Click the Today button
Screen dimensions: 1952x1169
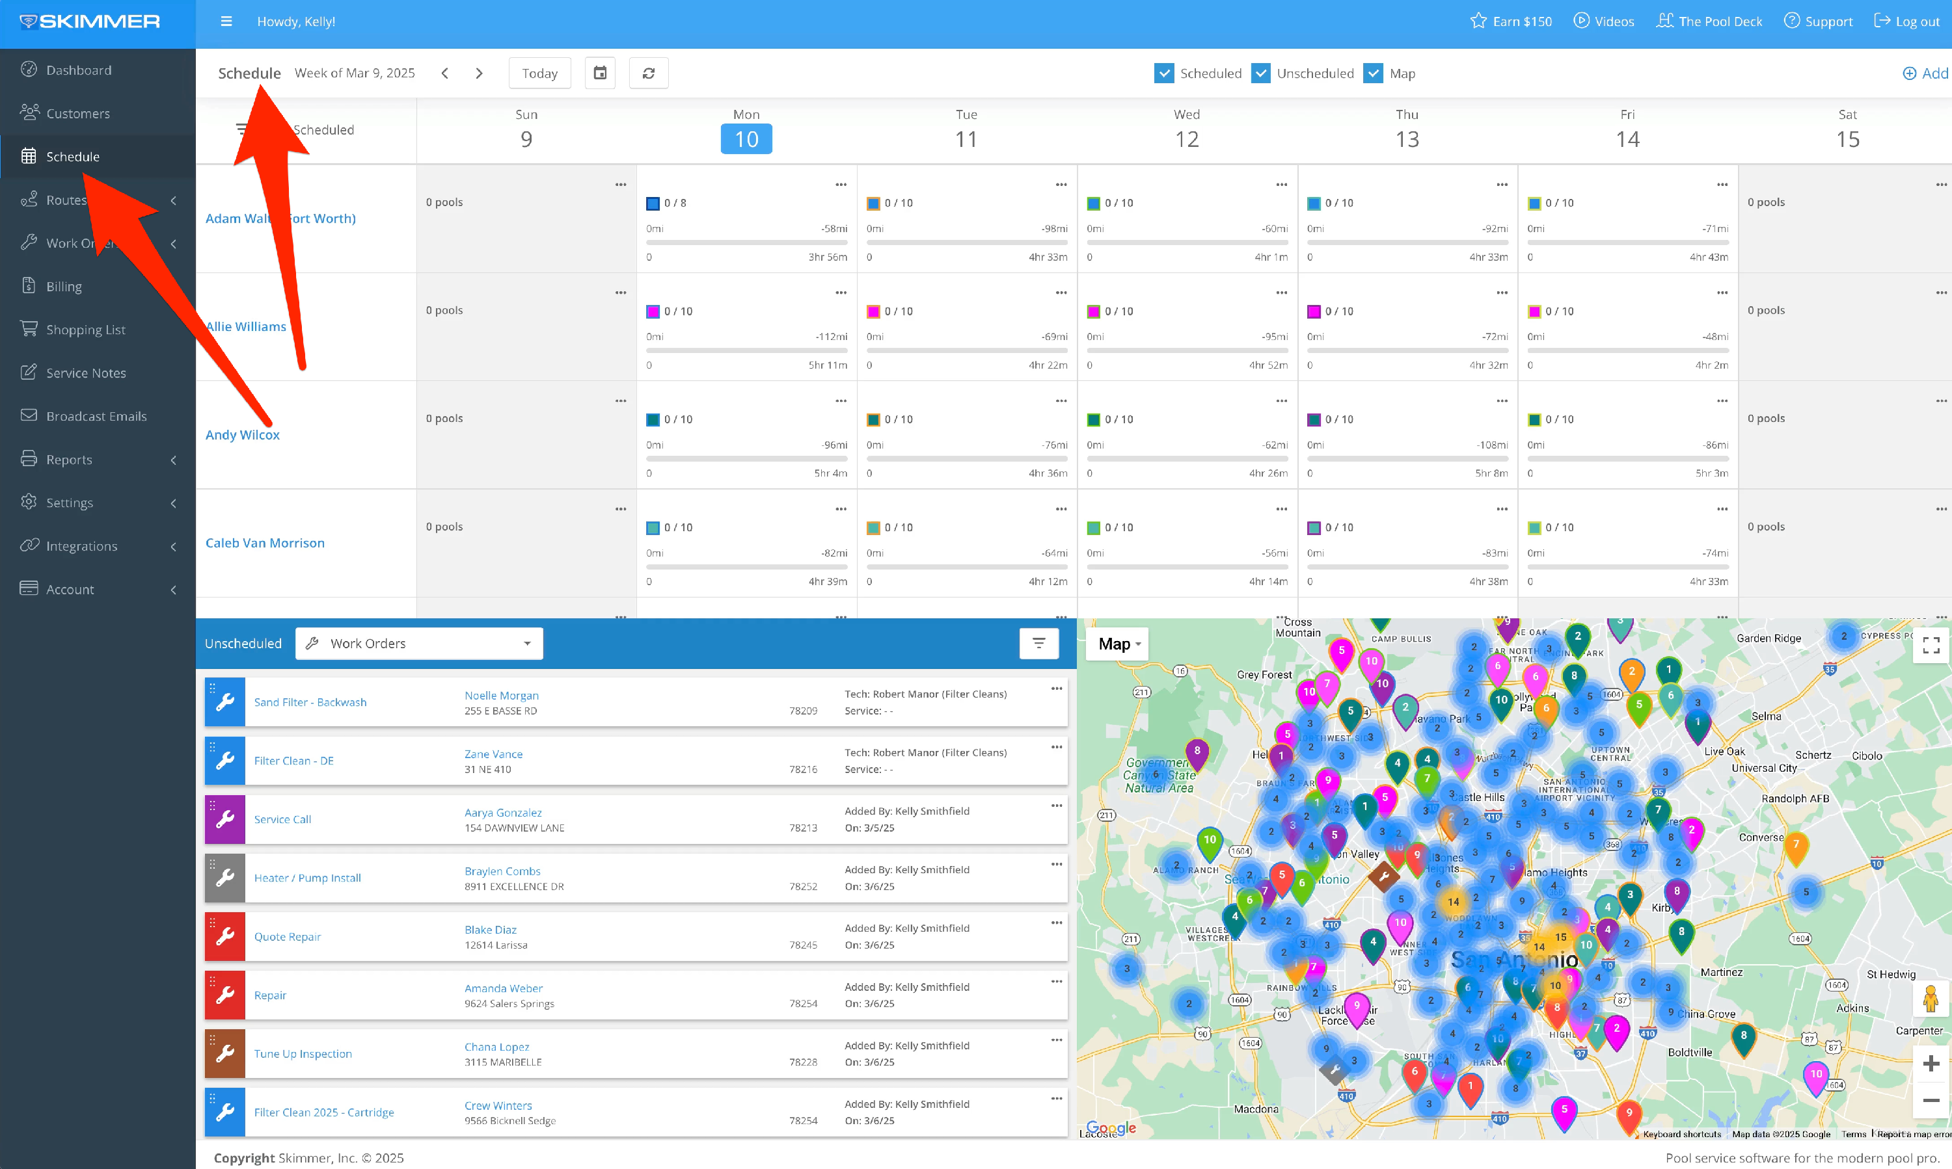(539, 73)
